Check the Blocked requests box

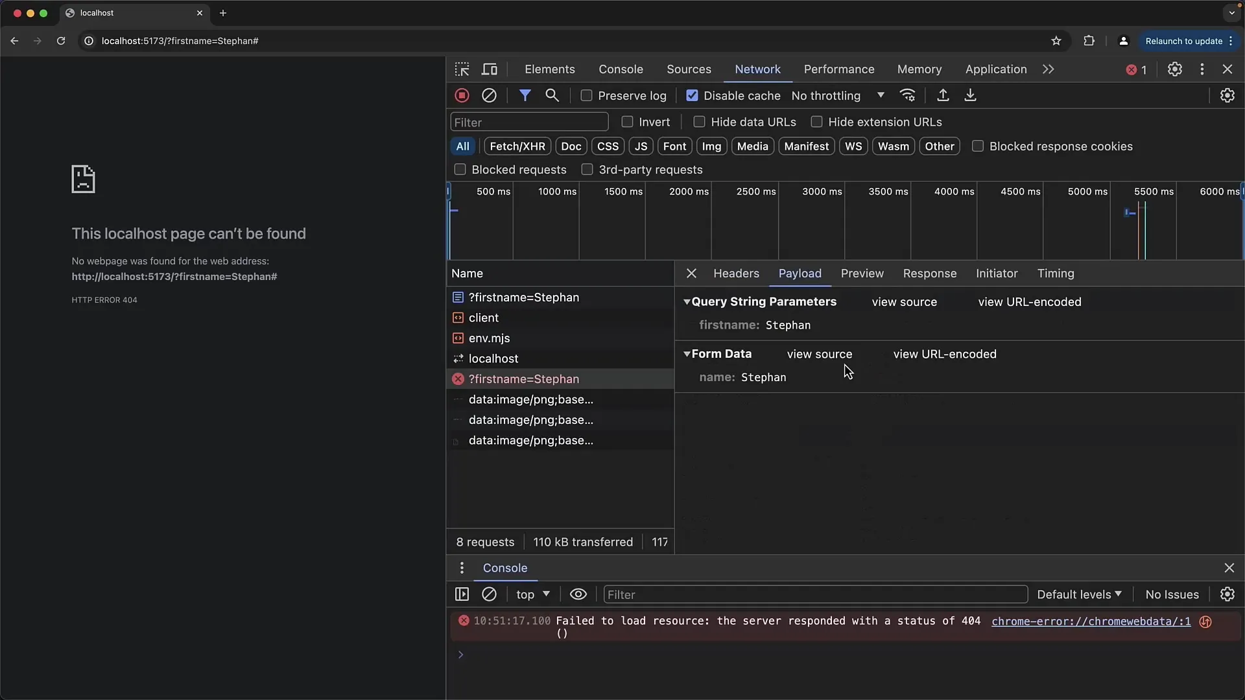point(460,170)
